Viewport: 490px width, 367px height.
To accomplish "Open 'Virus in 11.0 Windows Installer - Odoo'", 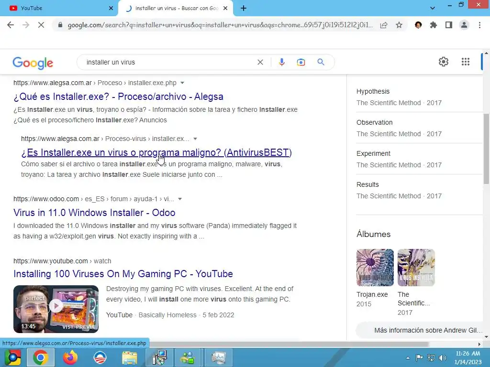I will click(x=94, y=213).
